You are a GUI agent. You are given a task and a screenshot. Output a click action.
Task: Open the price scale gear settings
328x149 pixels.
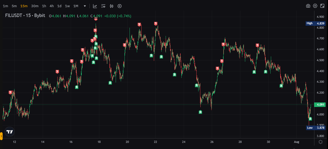[x=321, y=142]
